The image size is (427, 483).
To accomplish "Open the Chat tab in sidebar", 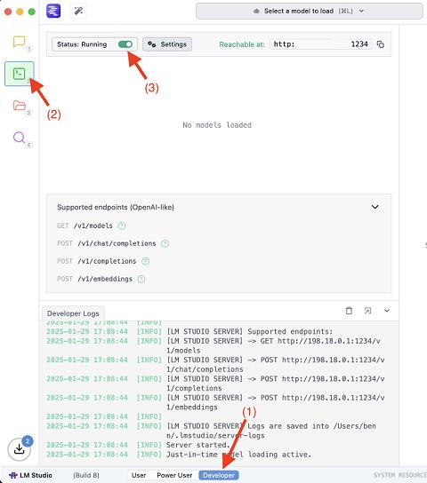I will (20, 42).
